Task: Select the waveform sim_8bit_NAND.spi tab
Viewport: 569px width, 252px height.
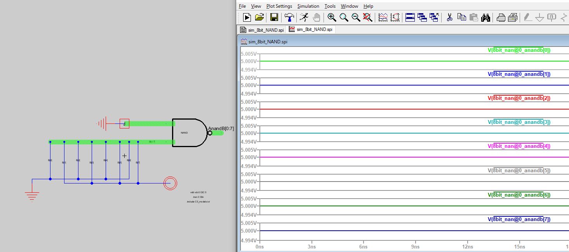Action: click(x=311, y=29)
